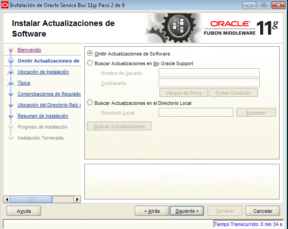Click the Instalación Terminada step text

(x=40, y=138)
